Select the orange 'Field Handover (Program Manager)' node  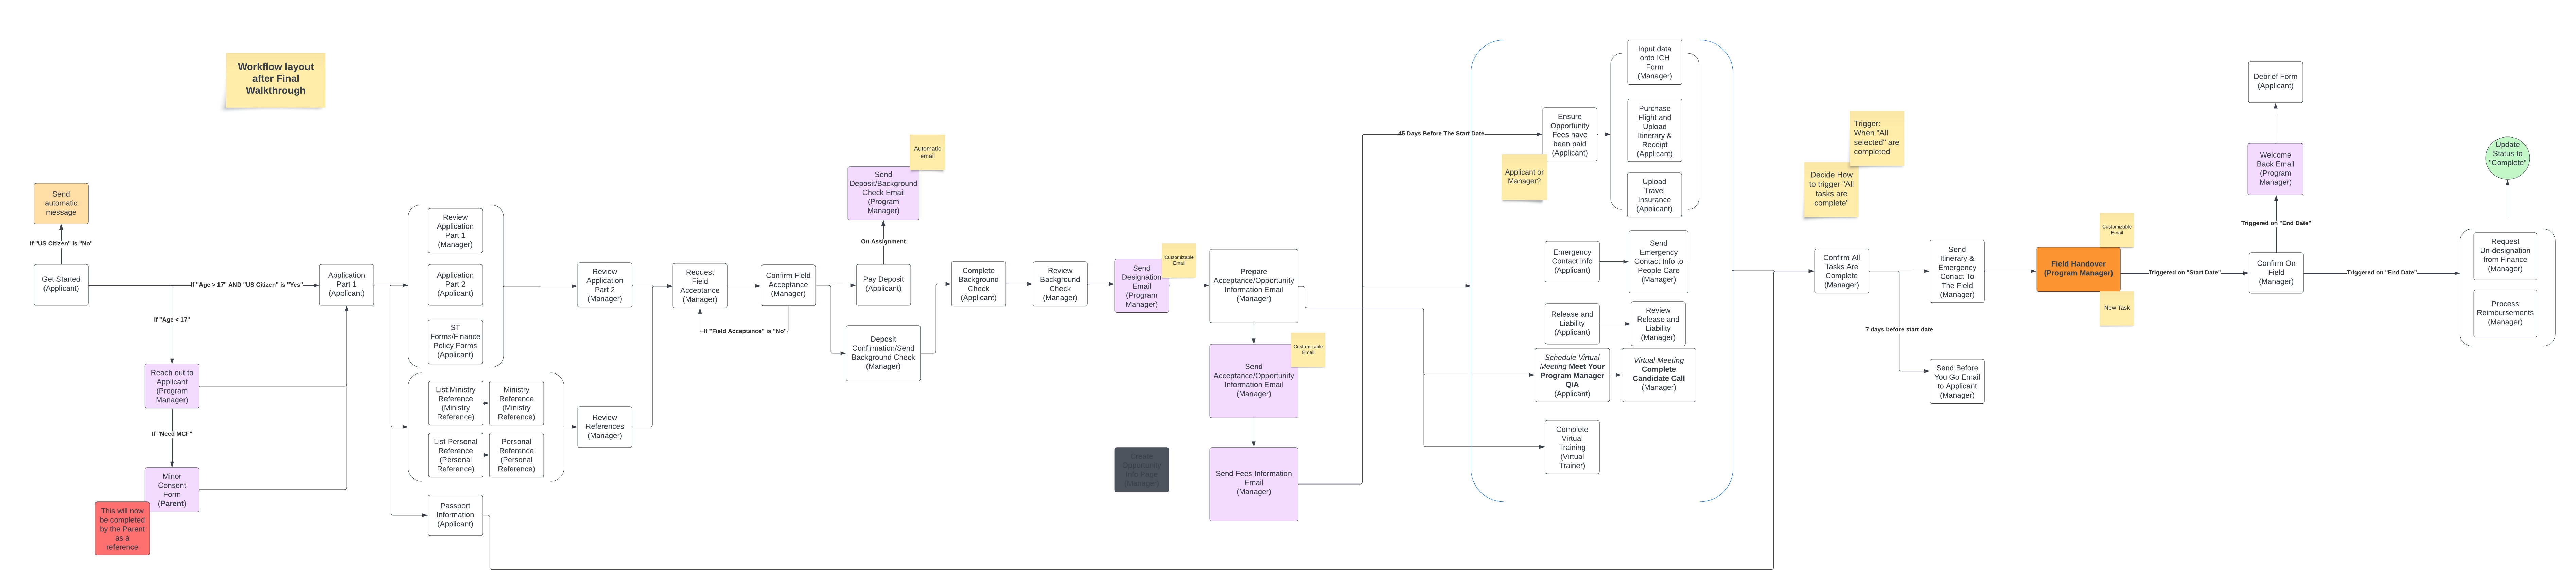pyautogui.click(x=2078, y=269)
